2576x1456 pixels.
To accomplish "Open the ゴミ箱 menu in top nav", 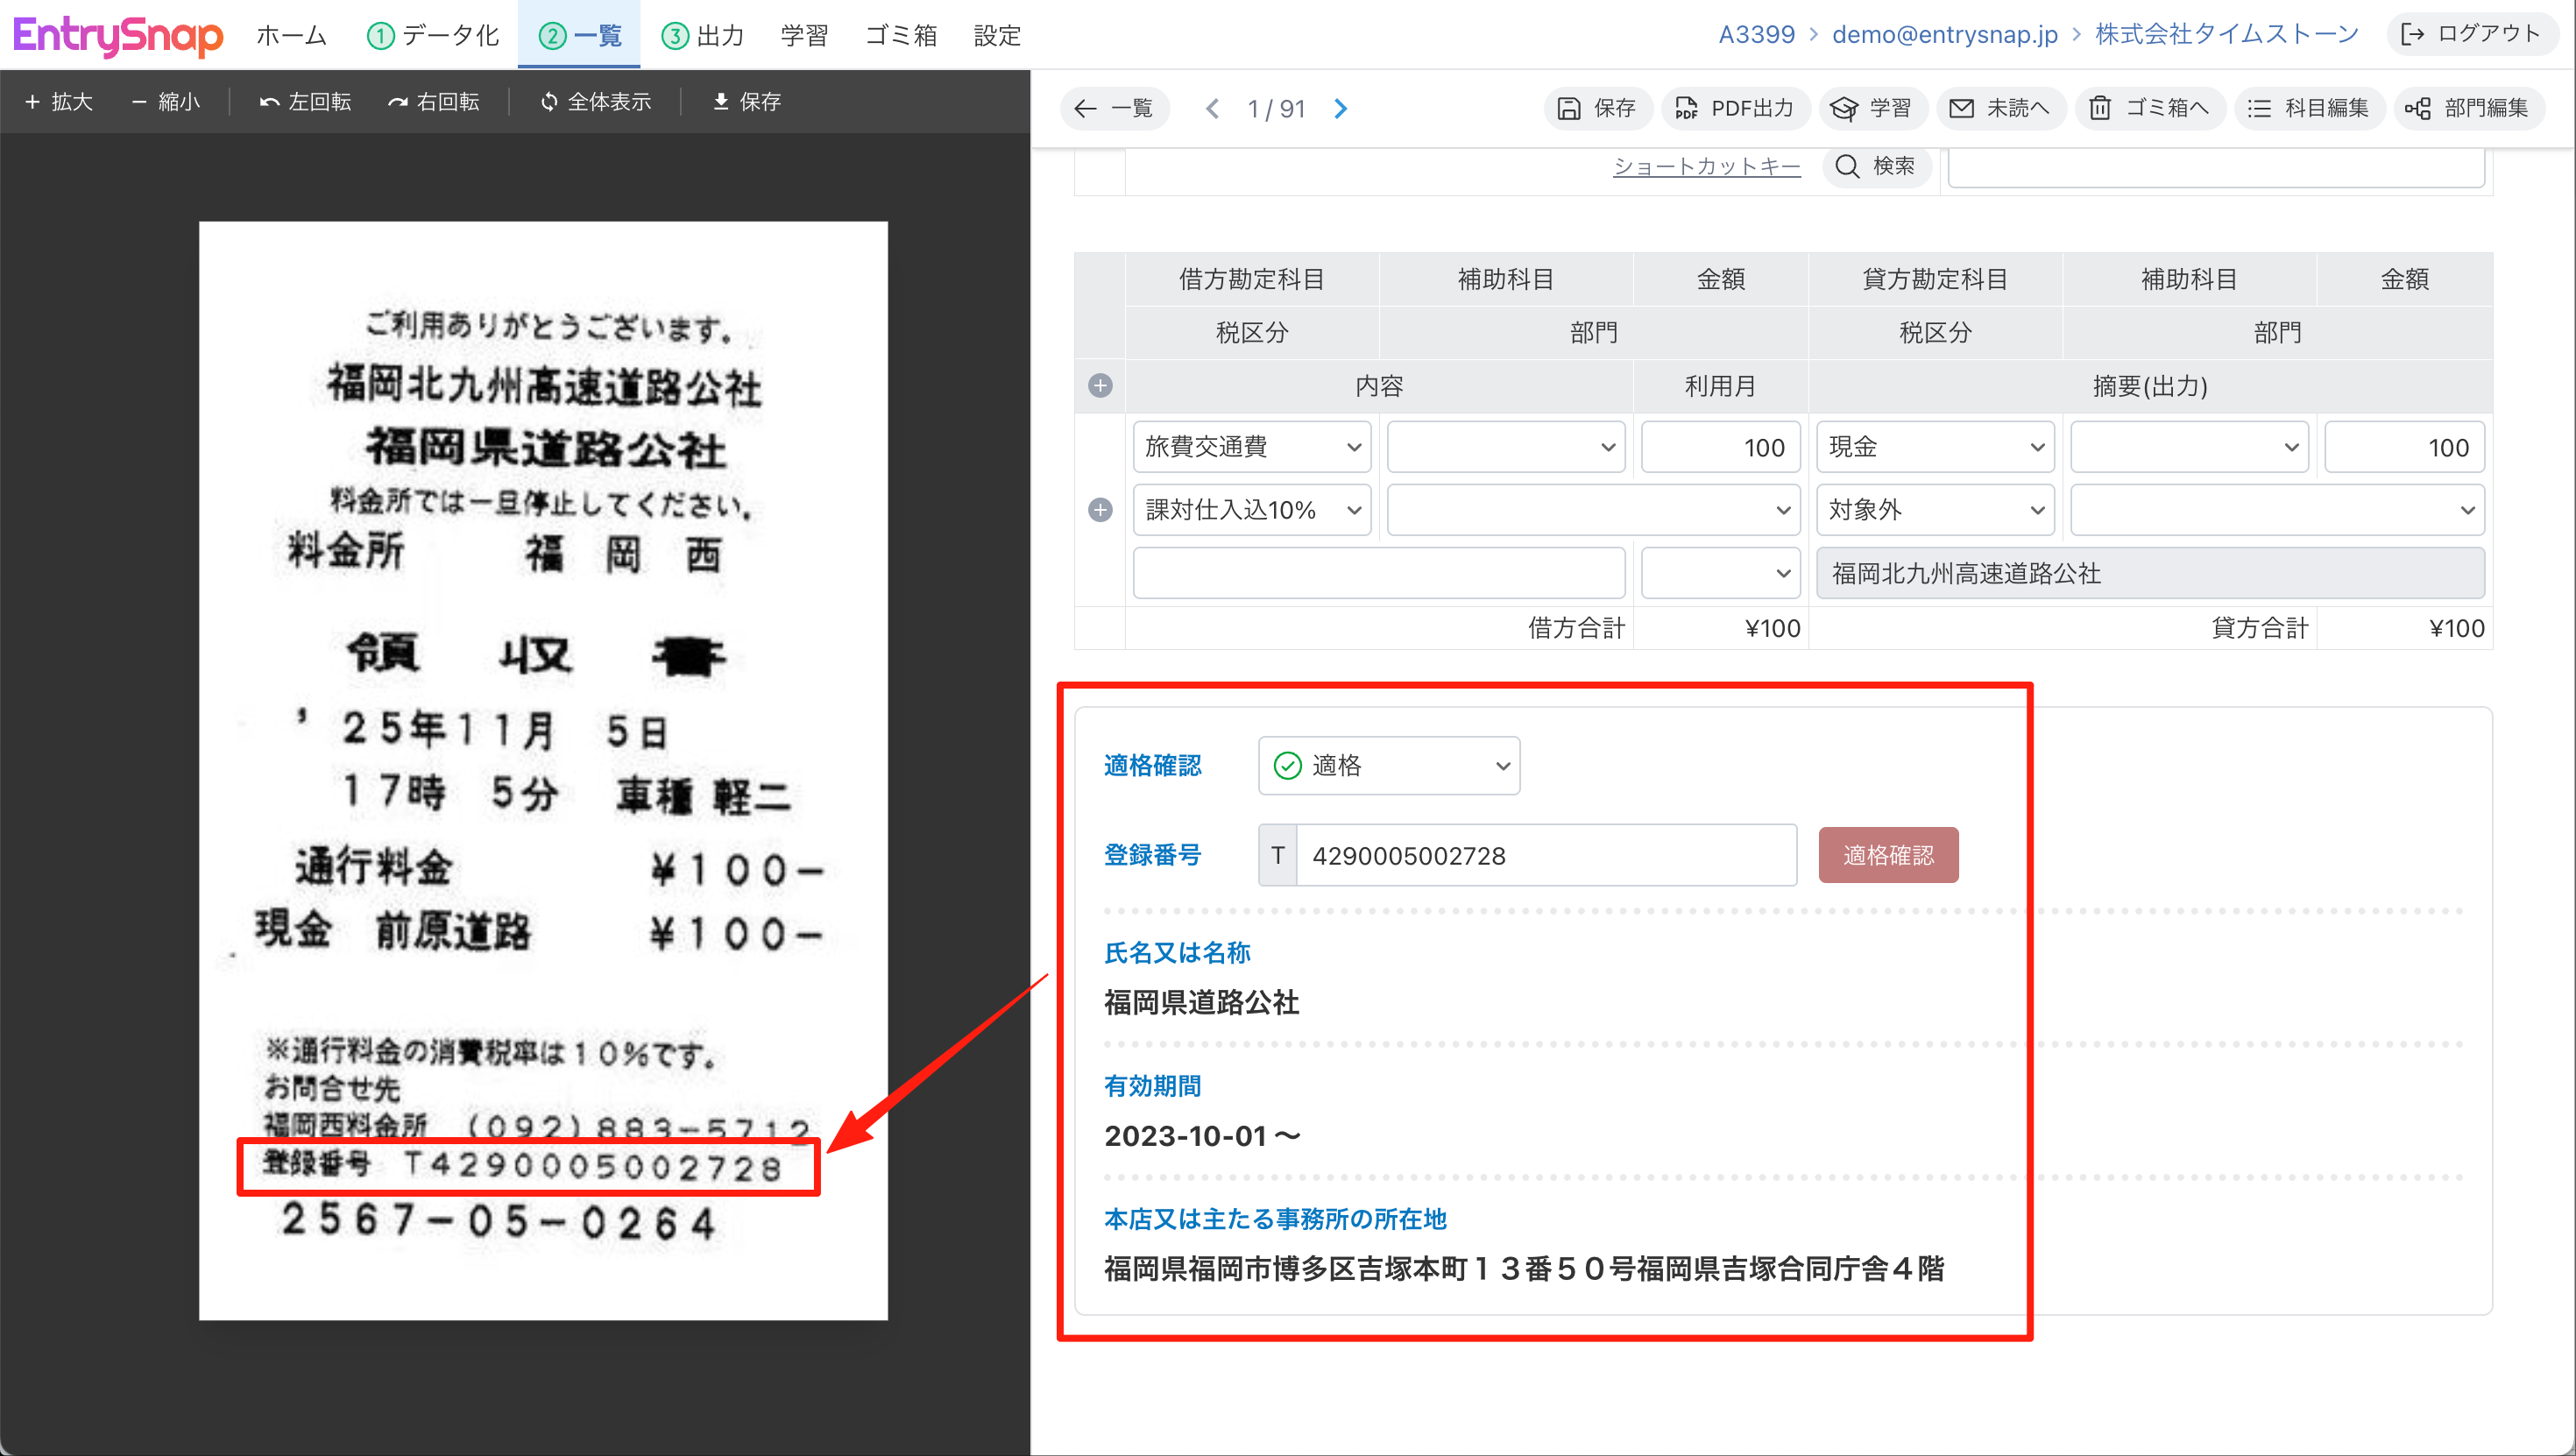I will [900, 35].
